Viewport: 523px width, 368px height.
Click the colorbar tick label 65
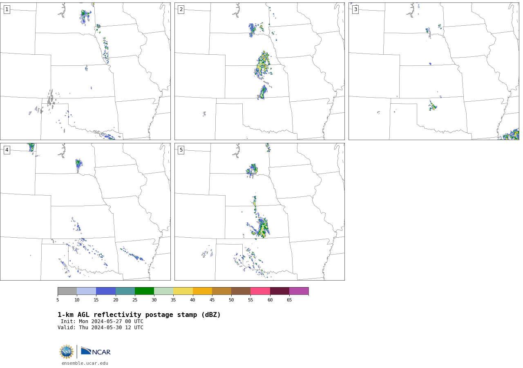289,300
